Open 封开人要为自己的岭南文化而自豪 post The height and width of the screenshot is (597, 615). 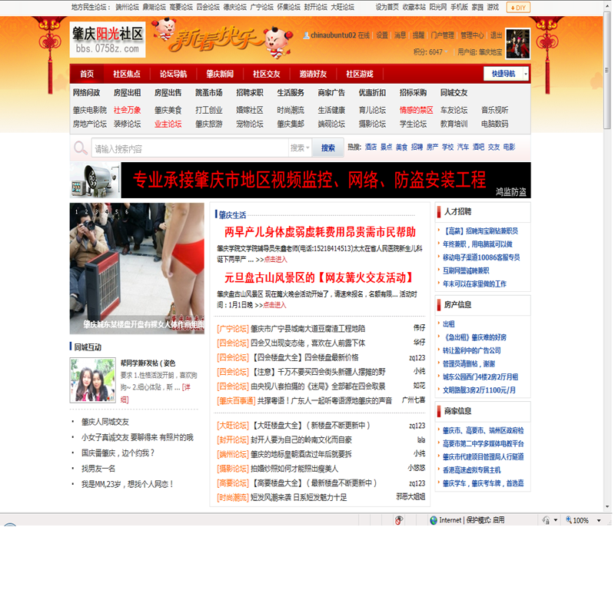301,440
